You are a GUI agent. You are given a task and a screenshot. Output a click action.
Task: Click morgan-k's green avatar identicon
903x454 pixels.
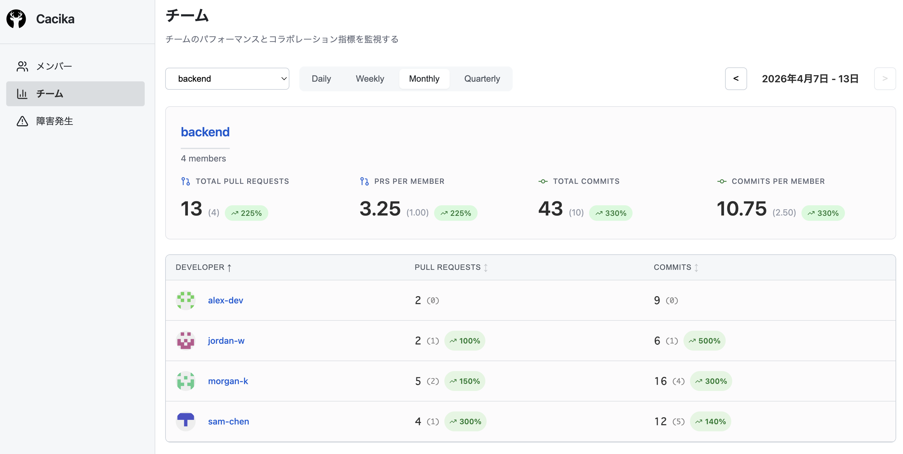[185, 381]
